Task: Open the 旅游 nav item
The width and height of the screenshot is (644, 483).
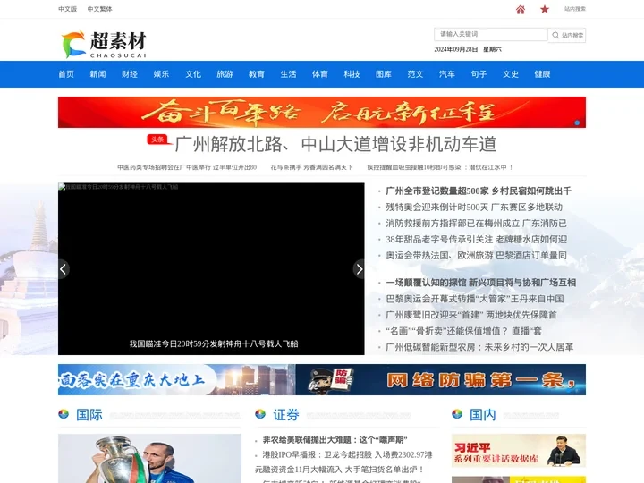Action: click(x=225, y=74)
